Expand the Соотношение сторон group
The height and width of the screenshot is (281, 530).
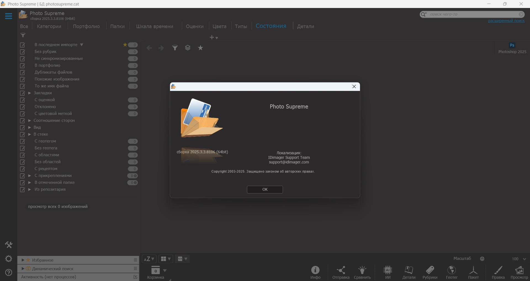point(30,121)
